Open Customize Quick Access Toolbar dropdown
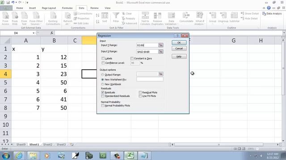This screenshot has width=286, height=160. pyautogui.click(x=27, y=3)
